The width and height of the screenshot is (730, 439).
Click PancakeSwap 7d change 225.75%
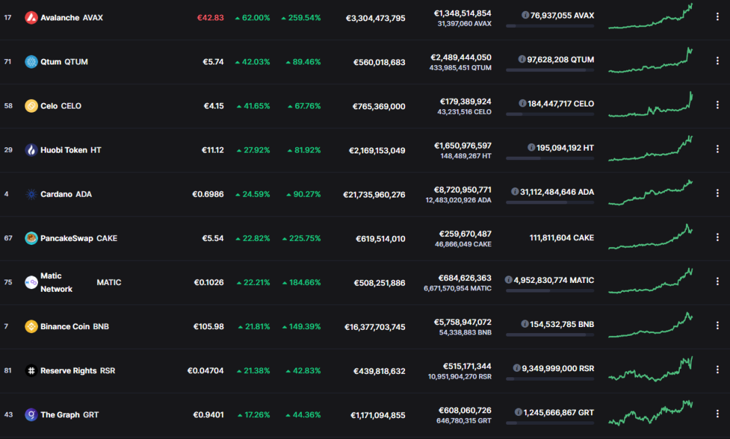coord(301,238)
